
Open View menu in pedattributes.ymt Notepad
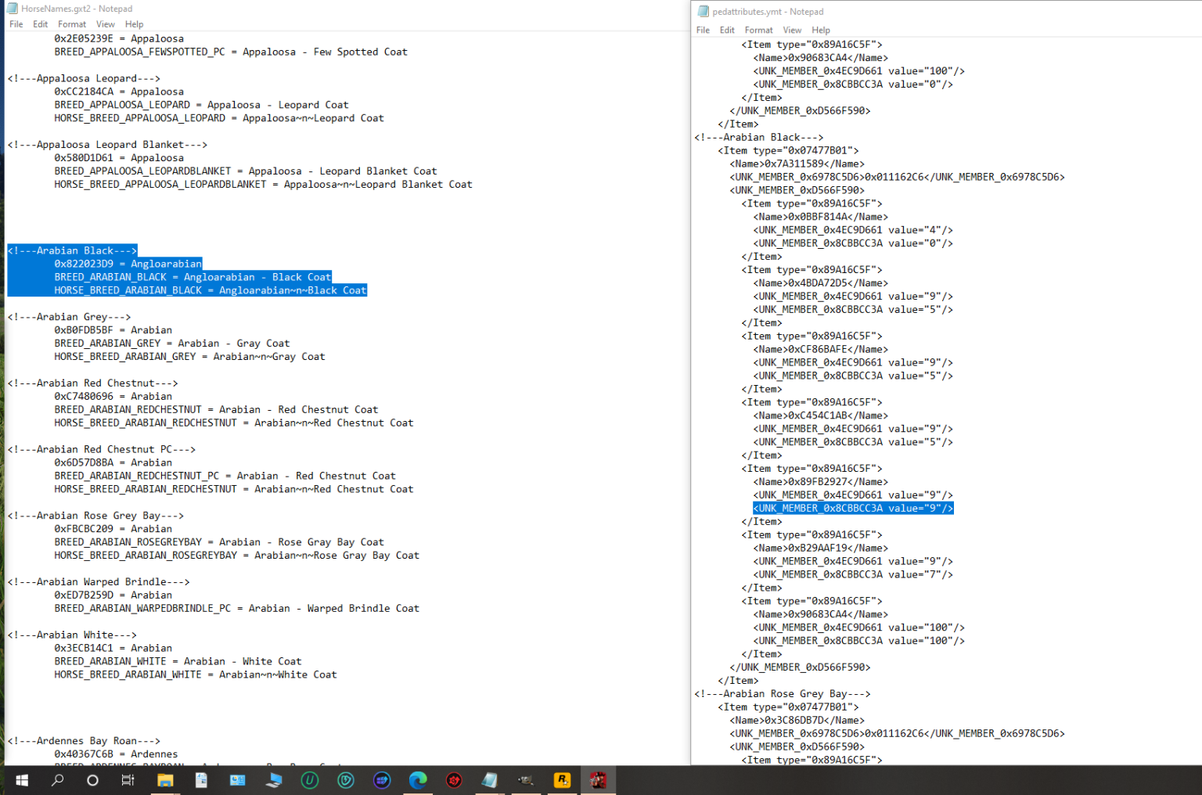[x=792, y=31]
